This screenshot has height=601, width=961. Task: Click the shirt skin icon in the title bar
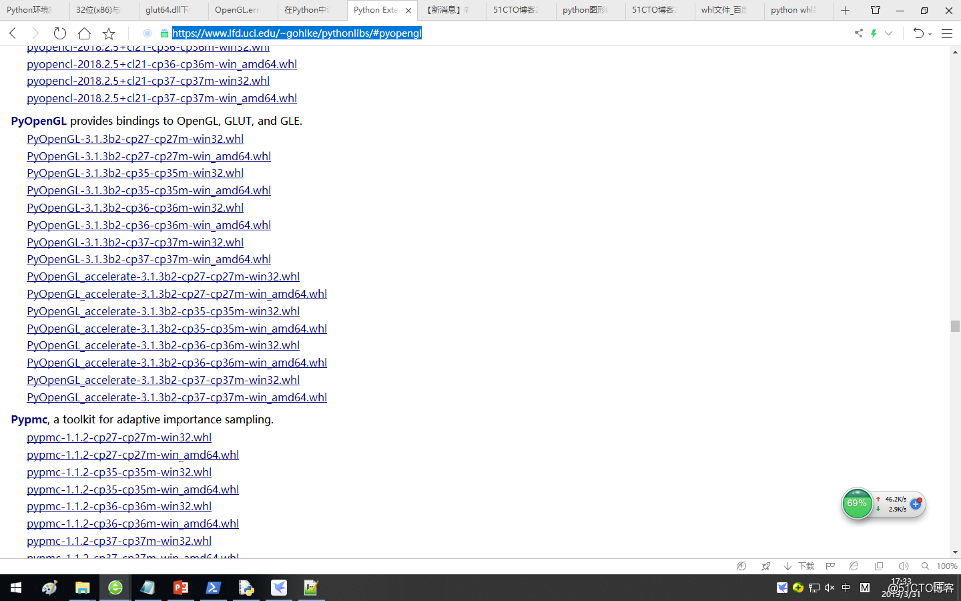tap(876, 10)
